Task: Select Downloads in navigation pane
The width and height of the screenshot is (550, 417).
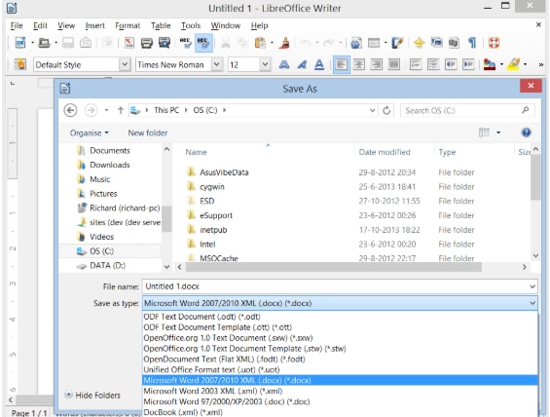Action: coord(110,165)
